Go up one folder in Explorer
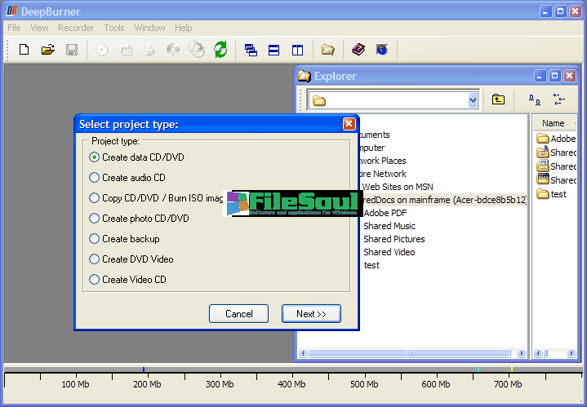Screen dimensions: 587x407 coord(498,100)
